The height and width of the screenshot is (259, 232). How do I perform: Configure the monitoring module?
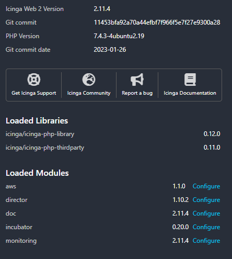pyautogui.click(x=206, y=241)
